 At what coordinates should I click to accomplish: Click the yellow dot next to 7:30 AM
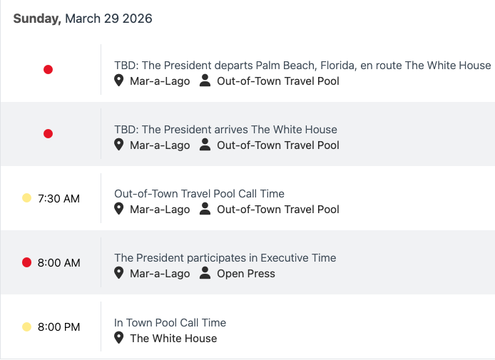click(27, 198)
